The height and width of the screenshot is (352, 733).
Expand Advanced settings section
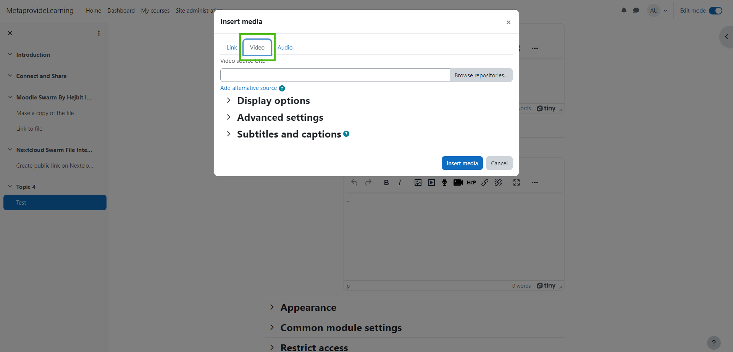(279, 118)
